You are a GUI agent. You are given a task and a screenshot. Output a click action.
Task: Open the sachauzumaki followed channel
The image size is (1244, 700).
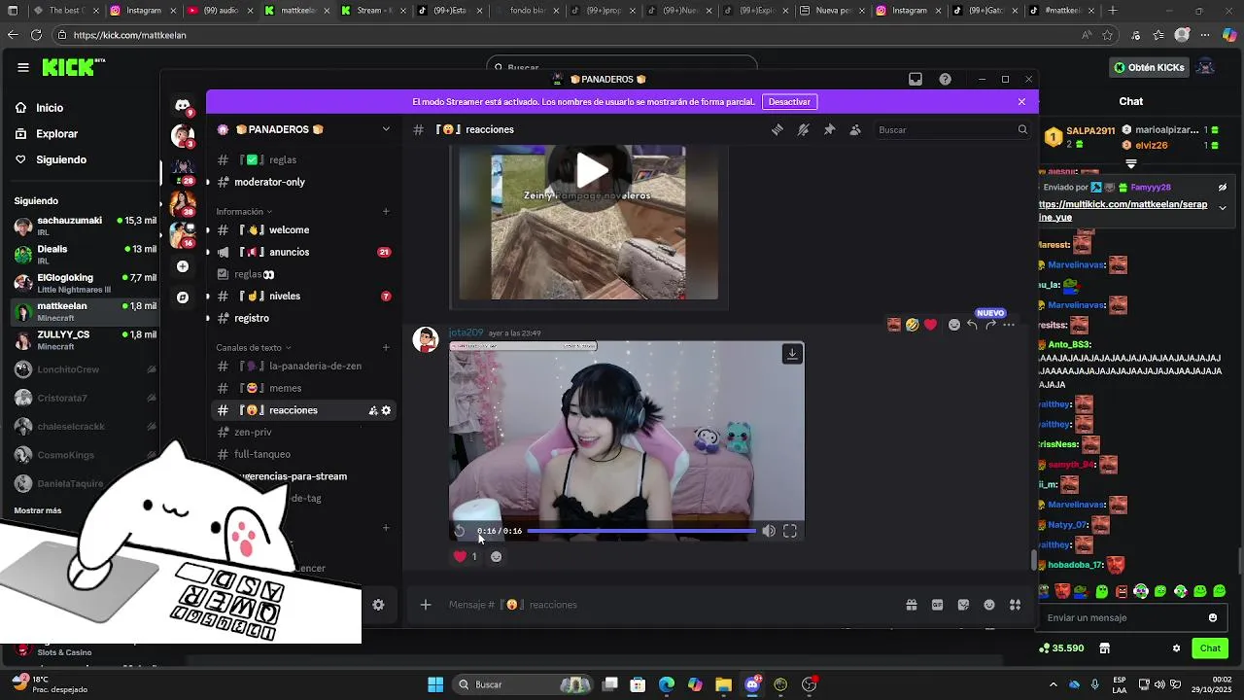tap(85, 226)
